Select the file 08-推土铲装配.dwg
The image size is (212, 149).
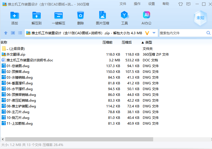21,106
